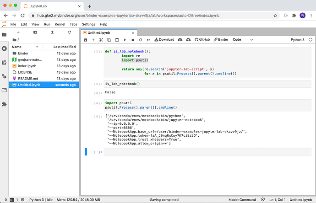This screenshot has height=203, width=316.
Task: Open the Open Tabs sidebar icon
Action: pyautogui.click(x=4, y=90)
